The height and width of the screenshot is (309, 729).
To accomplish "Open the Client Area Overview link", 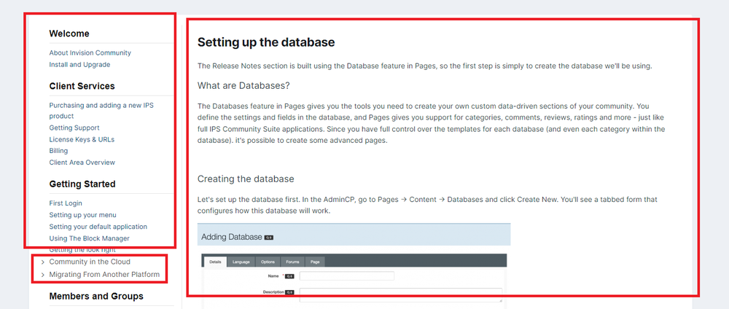I will (x=82, y=163).
